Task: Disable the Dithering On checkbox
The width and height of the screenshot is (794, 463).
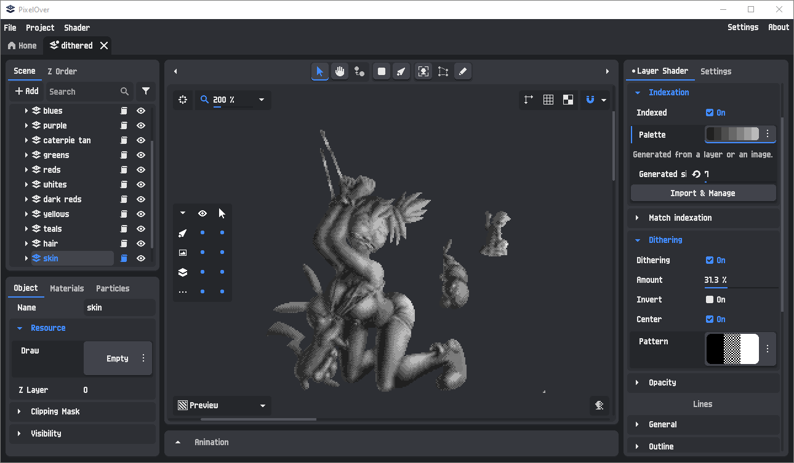Action: [x=710, y=260]
